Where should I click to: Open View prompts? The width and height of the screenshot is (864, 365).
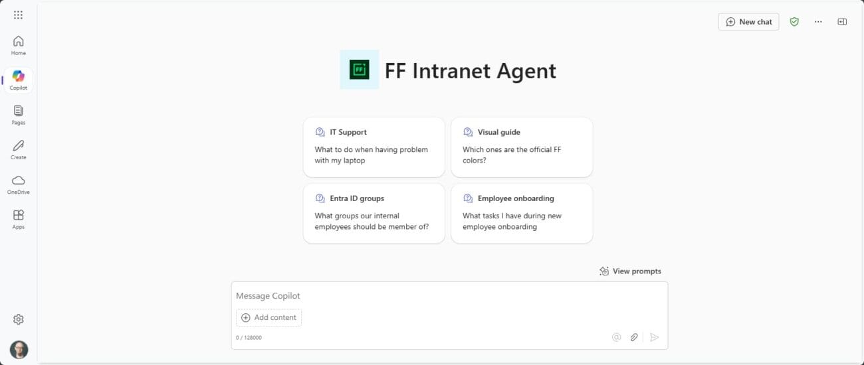pos(630,271)
